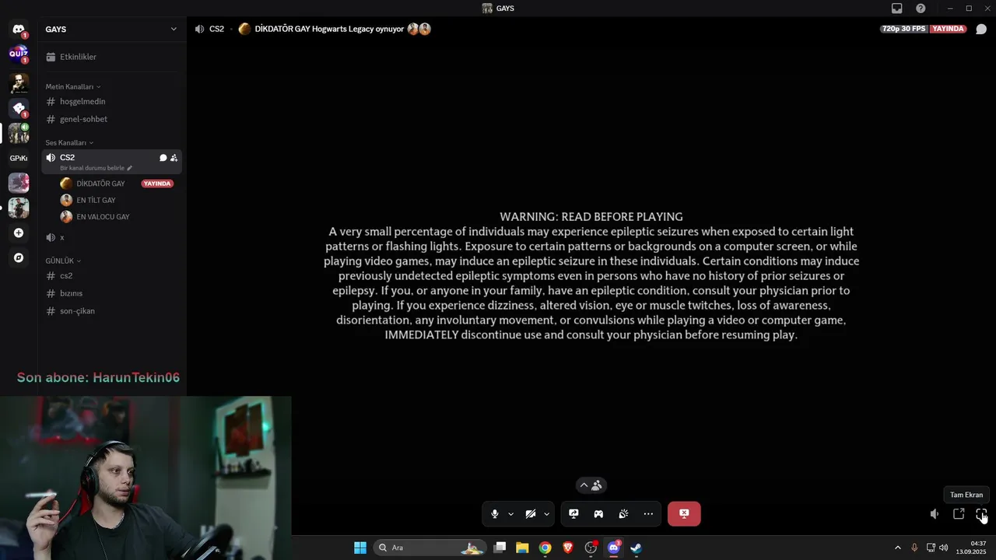This screenshot has height=560, width=996.
Task: Open Brave browser from taskbar
Action: (x=568, y=548)
